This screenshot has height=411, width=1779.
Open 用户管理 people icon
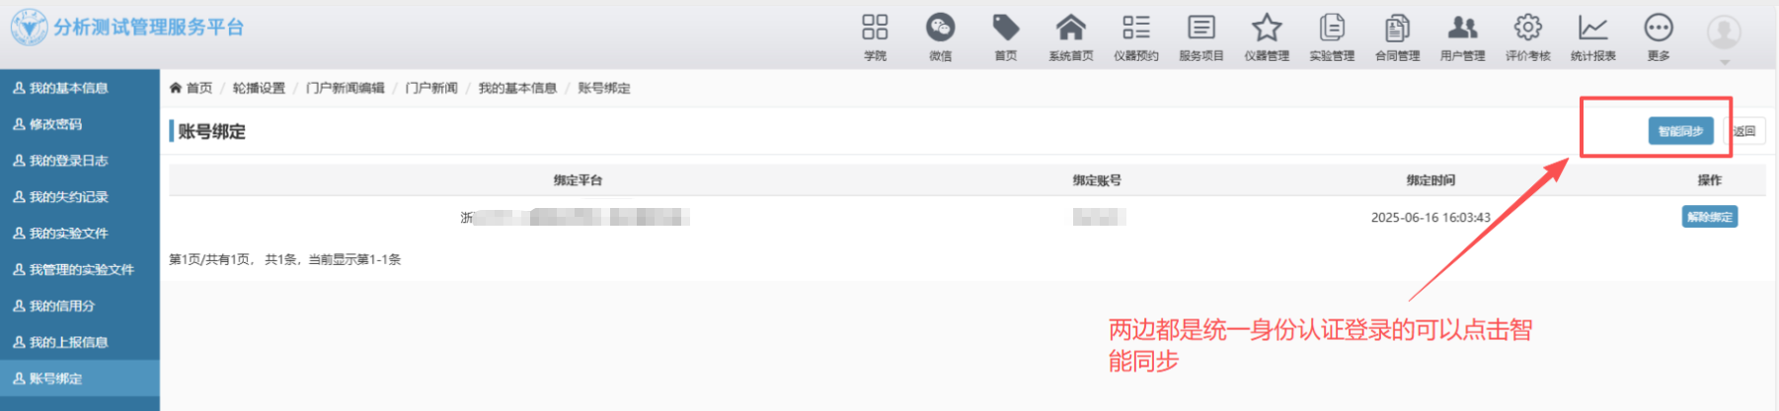coord(1462,28)
